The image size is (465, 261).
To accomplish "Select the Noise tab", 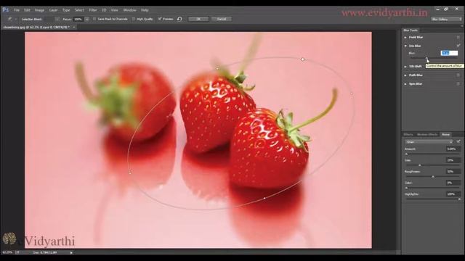I will pos(445,134).
